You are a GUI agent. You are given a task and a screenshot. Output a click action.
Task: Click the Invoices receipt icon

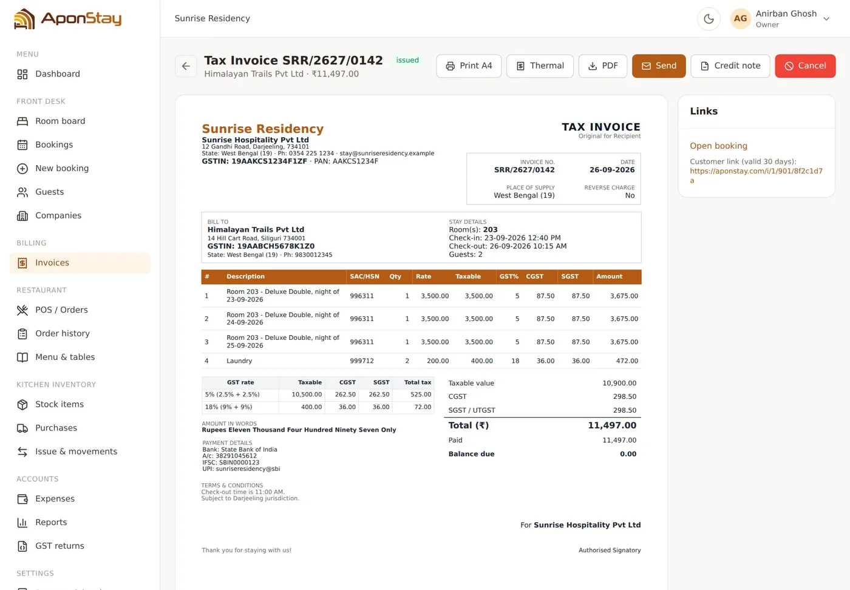coord(22,263)
